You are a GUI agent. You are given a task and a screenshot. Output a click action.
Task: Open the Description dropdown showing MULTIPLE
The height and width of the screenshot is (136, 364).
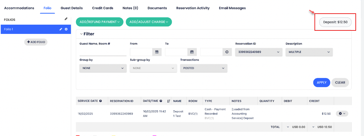pyautogui.click(x=309, y=52)
